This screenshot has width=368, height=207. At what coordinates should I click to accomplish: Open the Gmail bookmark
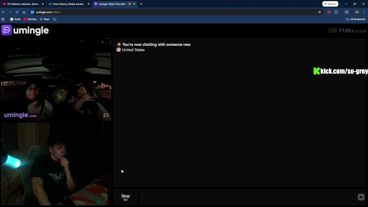point(15,19)
